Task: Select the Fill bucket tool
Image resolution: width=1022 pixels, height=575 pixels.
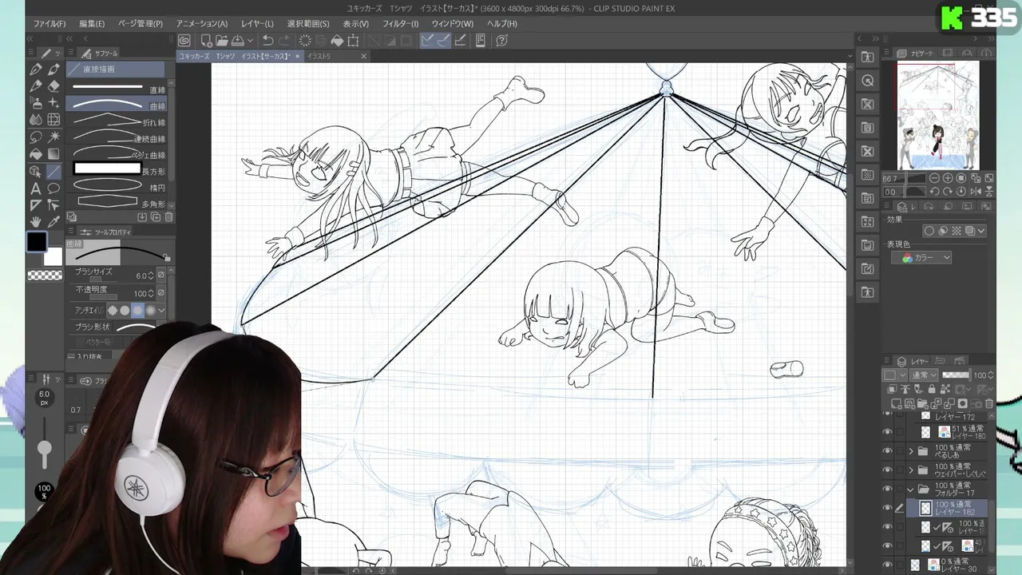Action: click(x=36, y=154)
